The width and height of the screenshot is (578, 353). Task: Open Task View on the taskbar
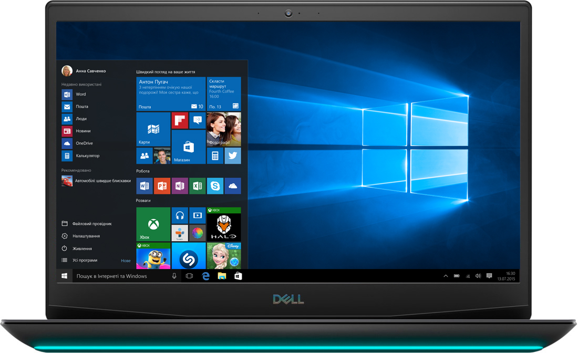[x=189, y=276]
